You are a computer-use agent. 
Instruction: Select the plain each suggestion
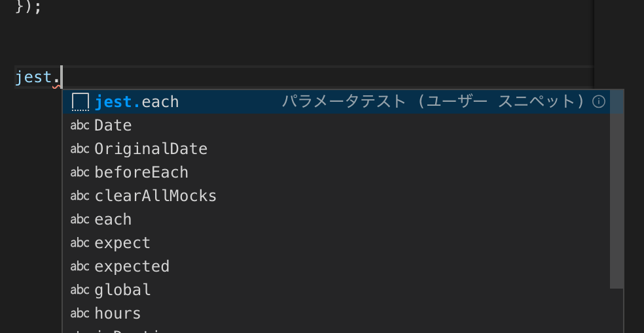tap(113, 219)
